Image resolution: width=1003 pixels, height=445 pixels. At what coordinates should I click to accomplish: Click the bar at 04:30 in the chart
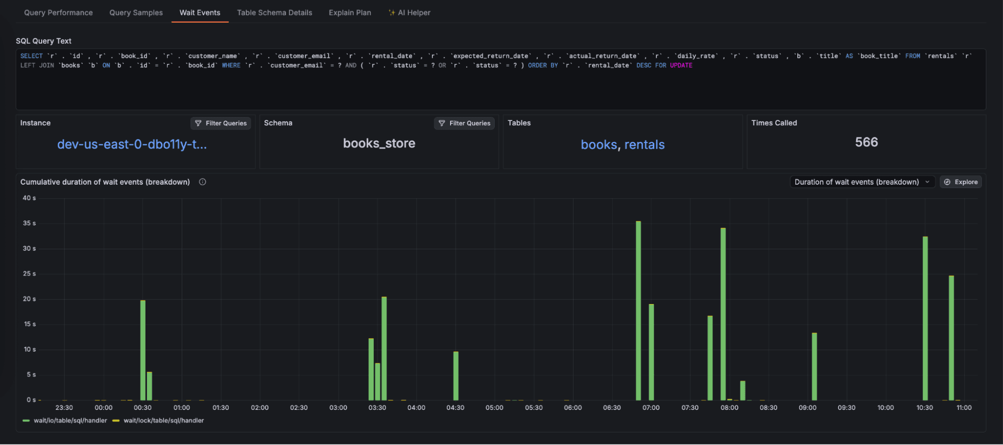tap(456, 376)
